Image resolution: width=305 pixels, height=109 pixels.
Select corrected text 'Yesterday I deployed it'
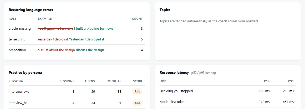pyautogui.click(x=87, y=39)
